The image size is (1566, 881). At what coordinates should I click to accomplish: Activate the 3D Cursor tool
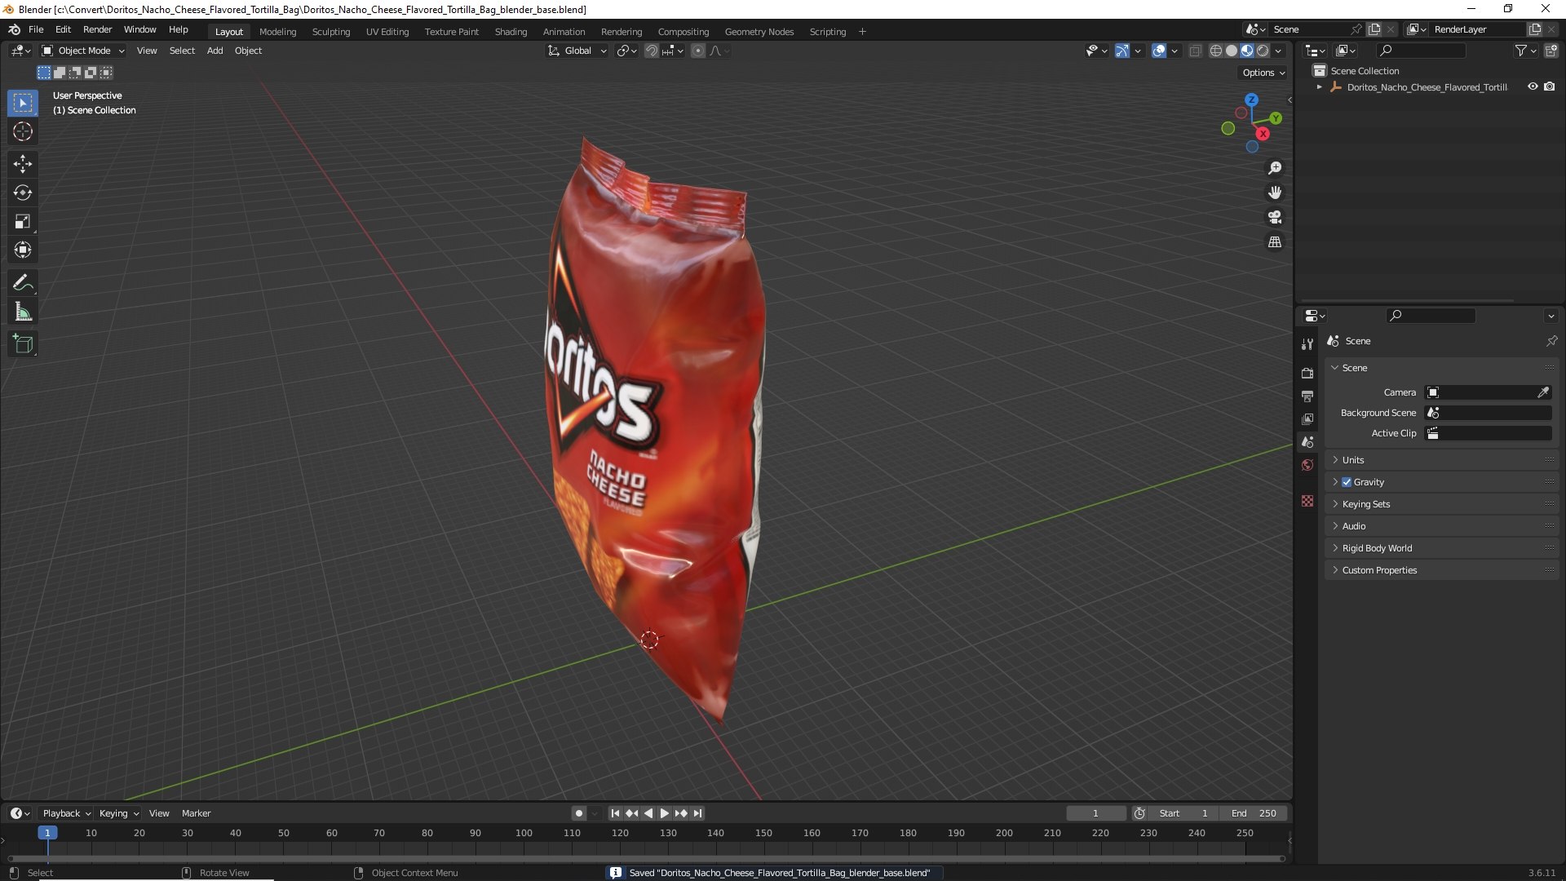(x=23, y=131)
